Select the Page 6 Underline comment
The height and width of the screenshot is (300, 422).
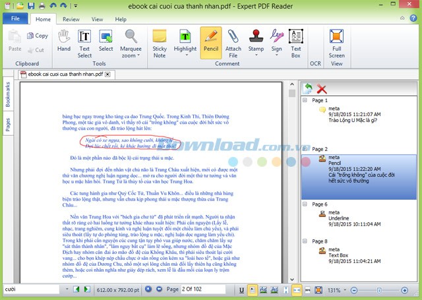point(343,218)
